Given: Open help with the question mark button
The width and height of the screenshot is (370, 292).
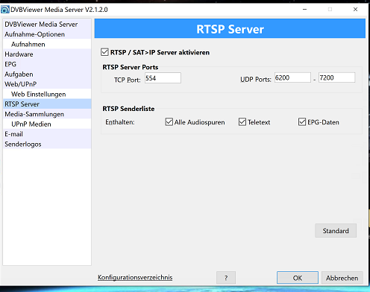Looking at the screenshot, I should point(226,278).
